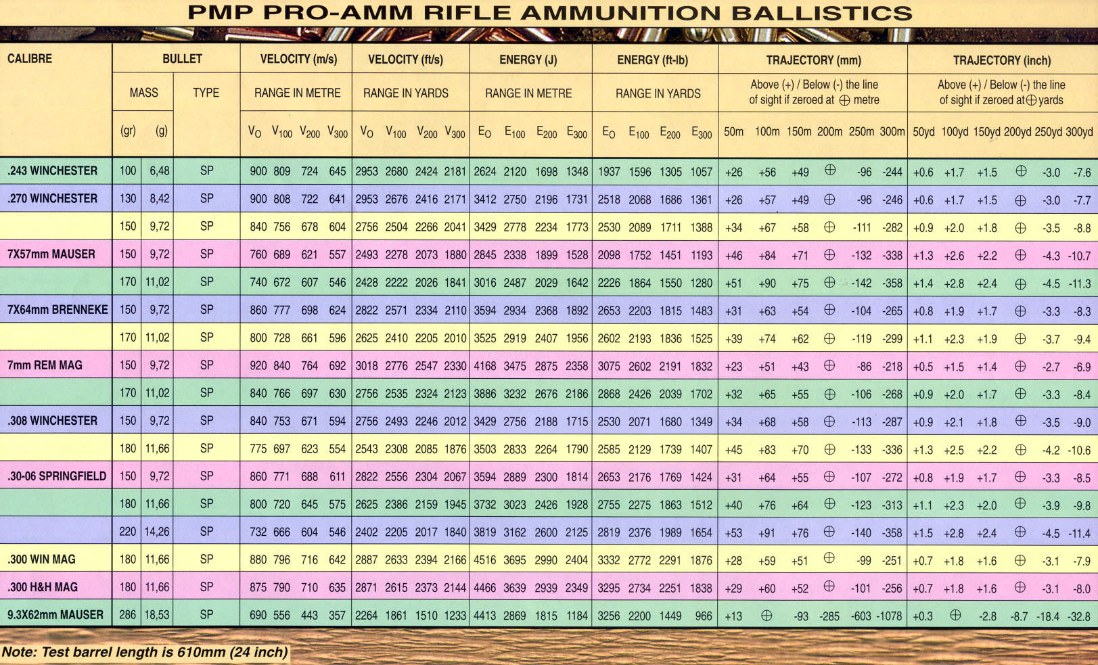Click the .30-06 SPRINGFIELD calibre label
The image size is (1098, 665).
tap(57, 476)
